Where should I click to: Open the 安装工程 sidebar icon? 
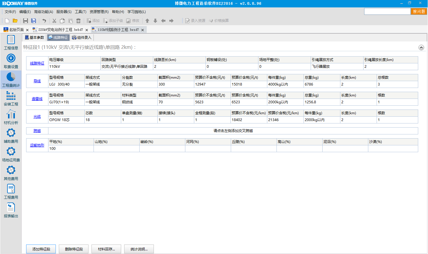pos(11,99)
